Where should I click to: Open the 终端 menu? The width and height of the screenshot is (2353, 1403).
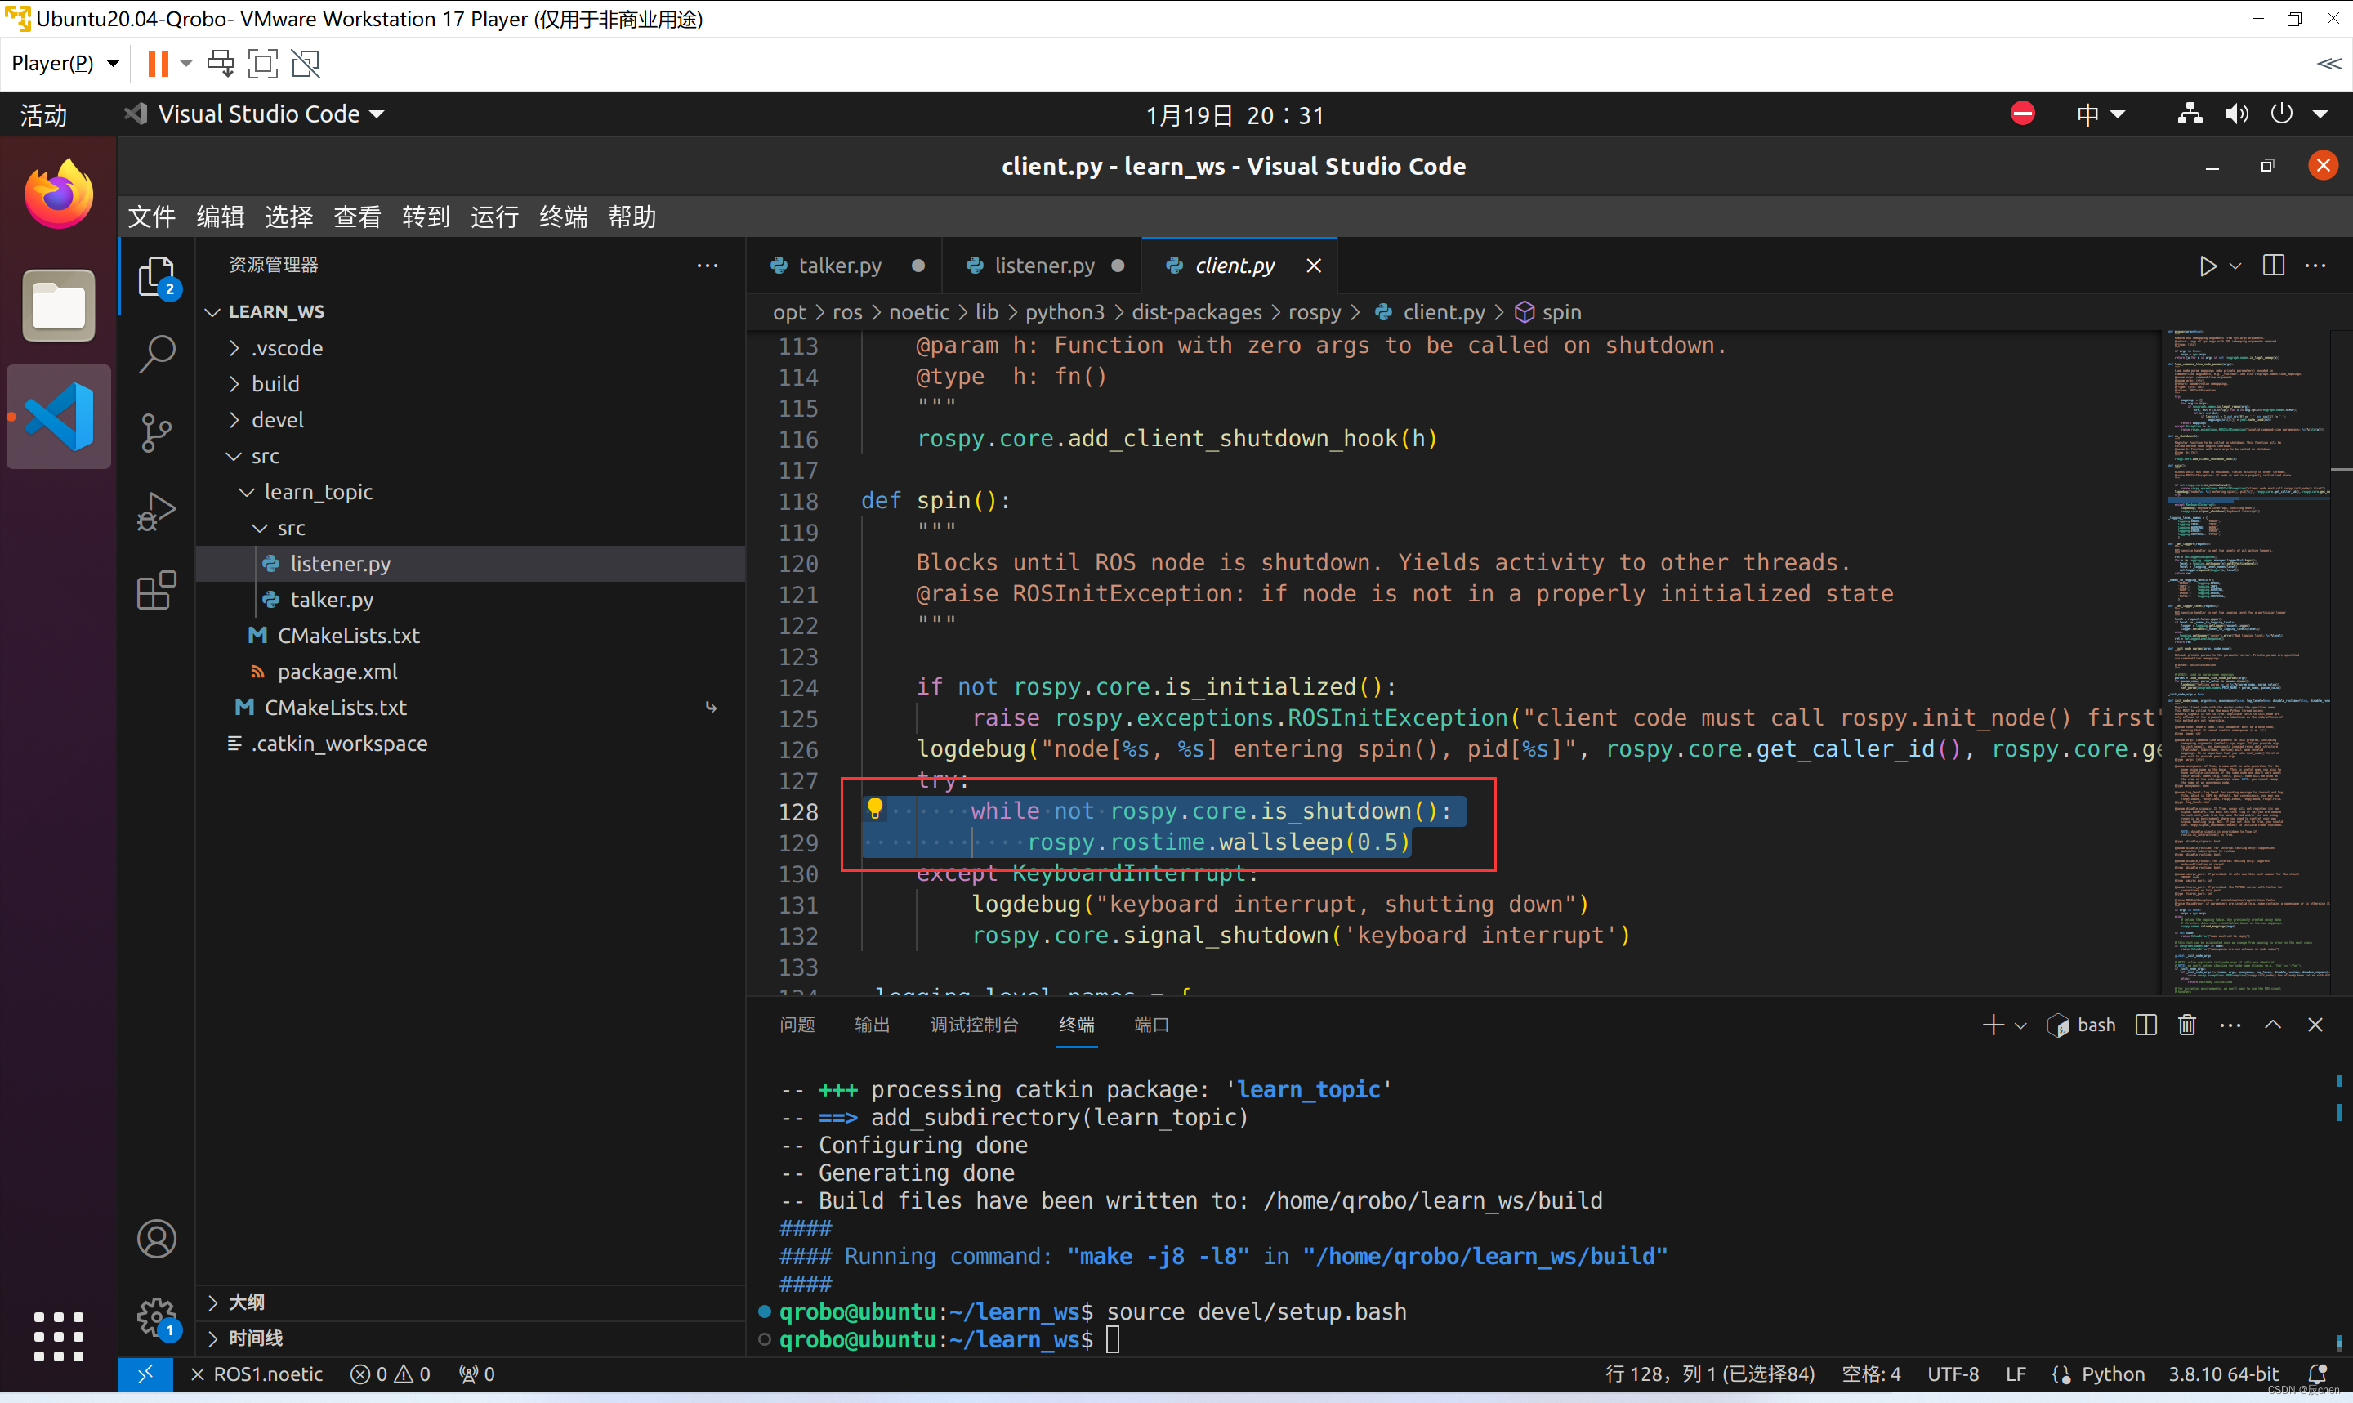[563, 217]
